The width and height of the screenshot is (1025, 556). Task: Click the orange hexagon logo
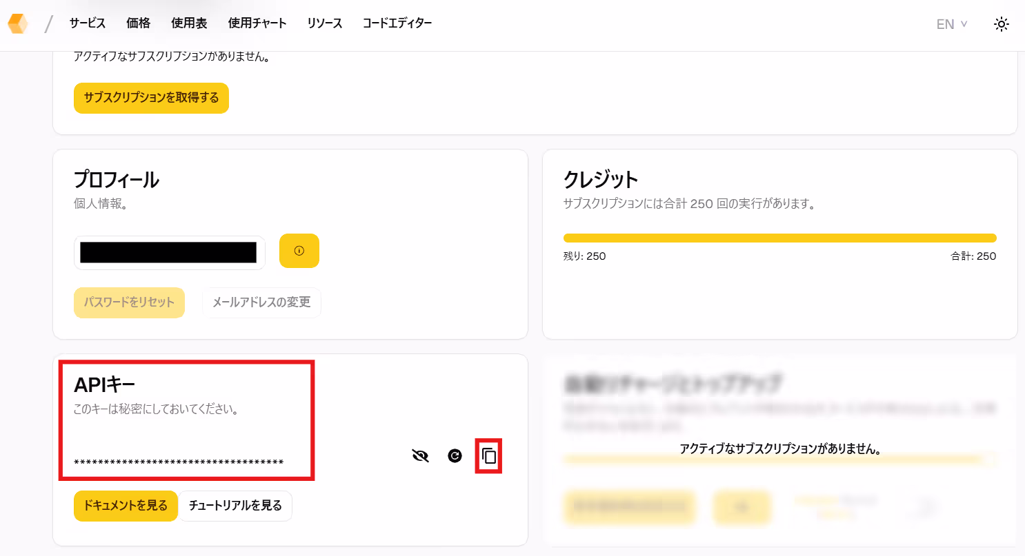[x=18, y=23]
